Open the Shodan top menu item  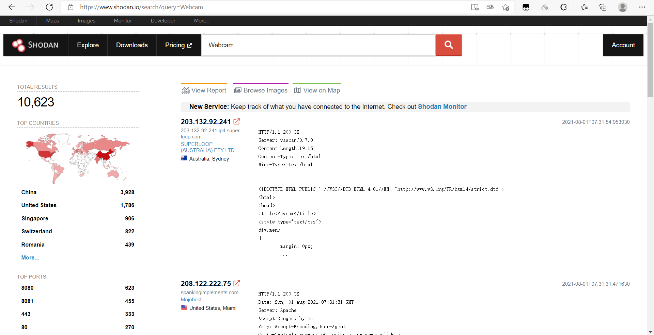point(18,21)
